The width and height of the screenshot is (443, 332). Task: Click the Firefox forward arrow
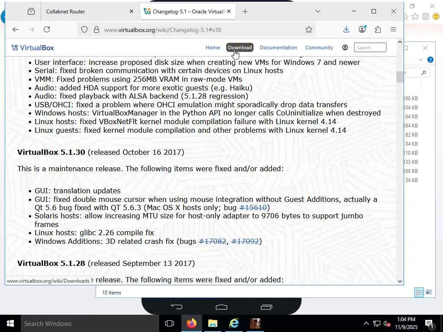(31, 29)
